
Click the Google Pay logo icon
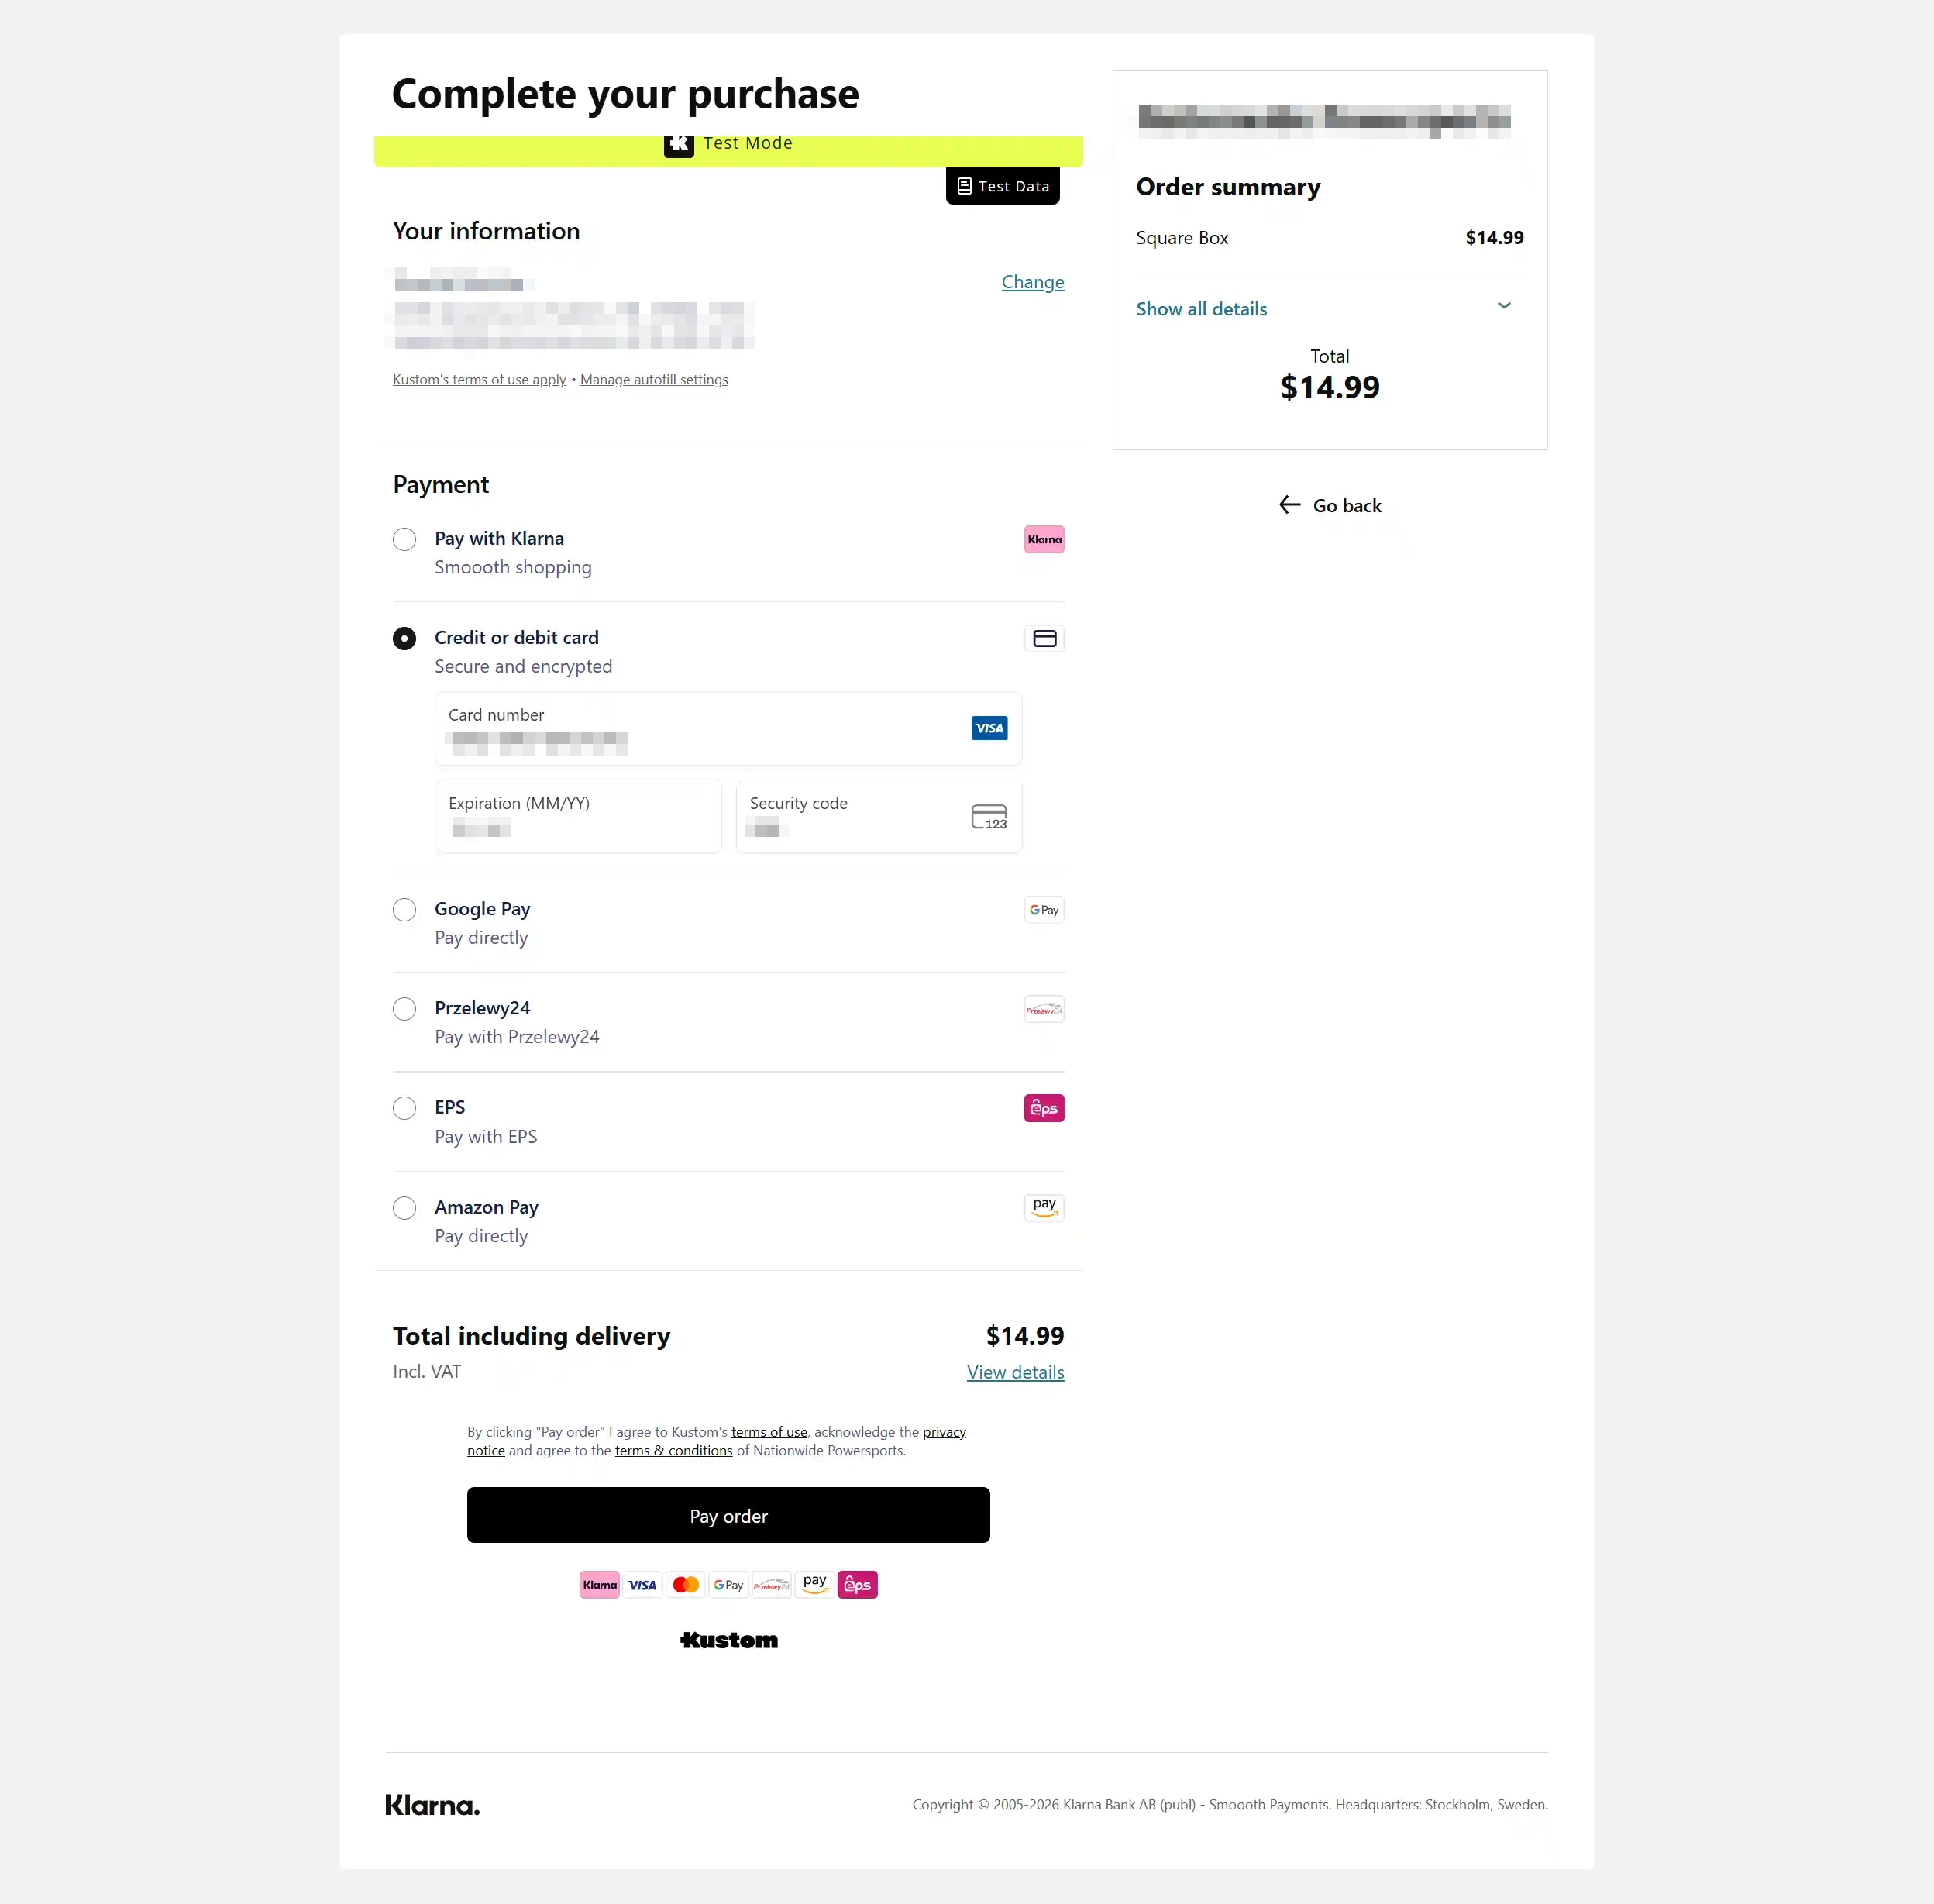pos(1044,910)
